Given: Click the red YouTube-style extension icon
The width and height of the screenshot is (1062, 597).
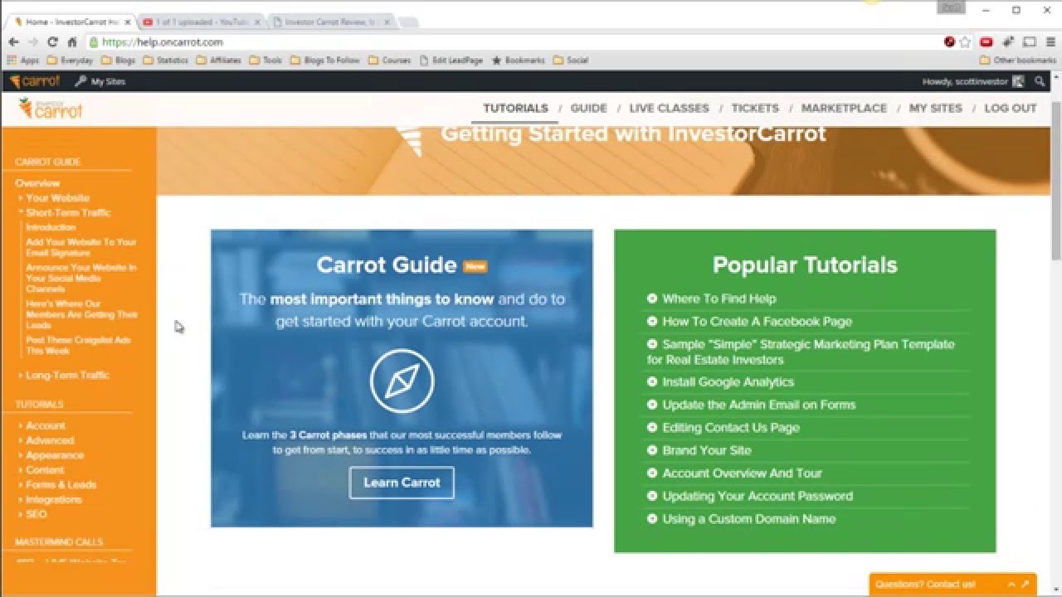Looking at the screenshot, I should 986,42.
